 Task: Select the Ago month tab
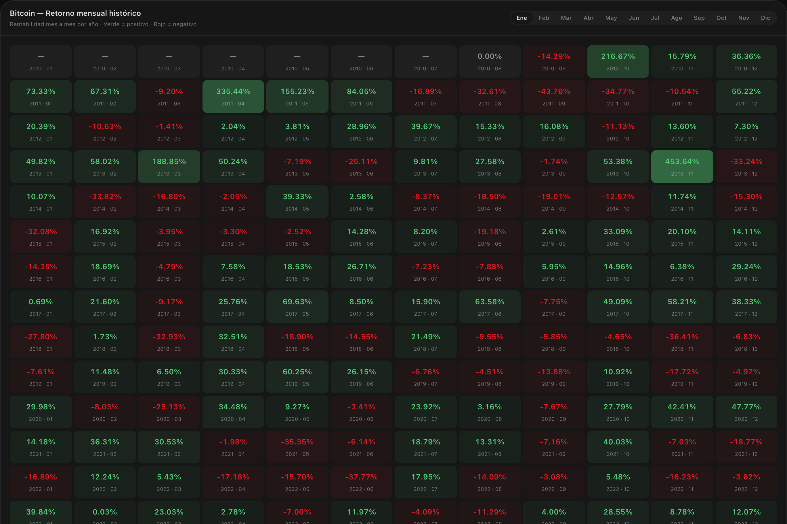click(x=676, y=18)
